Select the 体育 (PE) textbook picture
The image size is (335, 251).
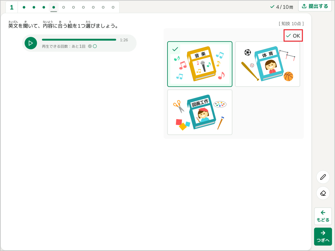(268, 64)
